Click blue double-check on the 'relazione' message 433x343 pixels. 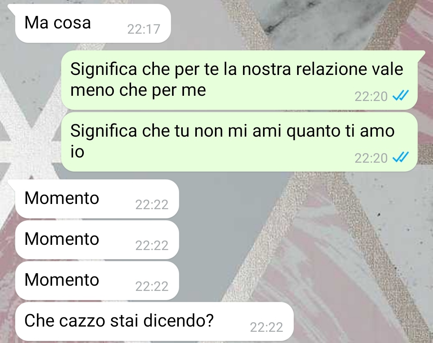[x=401, y=96]
